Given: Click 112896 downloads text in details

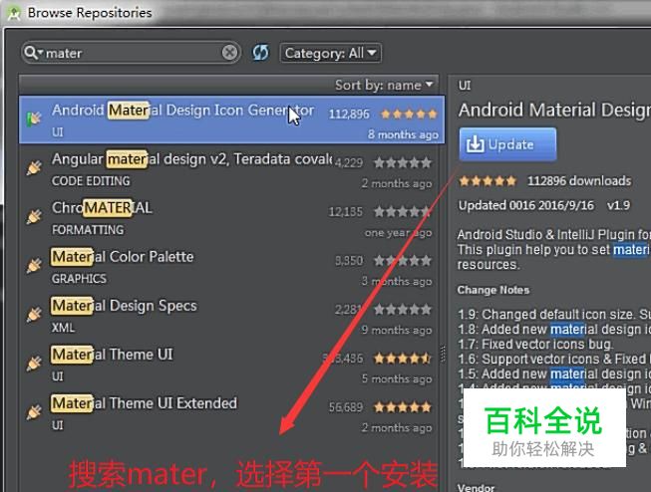Looking at the screenshot, I should pos(579,181).
